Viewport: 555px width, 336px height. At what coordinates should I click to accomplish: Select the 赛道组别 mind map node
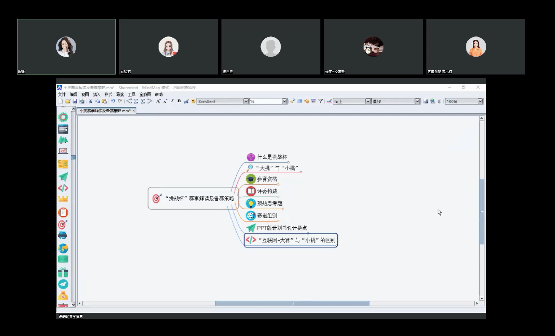pos(267,216)
